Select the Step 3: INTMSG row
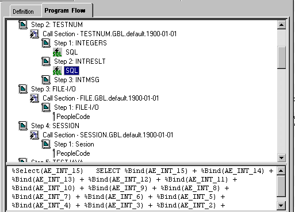This screenshot has width=295, height=212. (x=76, y=80)
